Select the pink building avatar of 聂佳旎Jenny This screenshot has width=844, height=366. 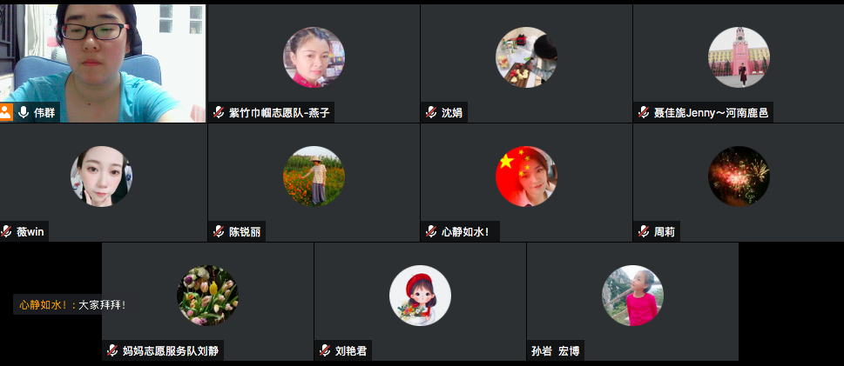739,57
